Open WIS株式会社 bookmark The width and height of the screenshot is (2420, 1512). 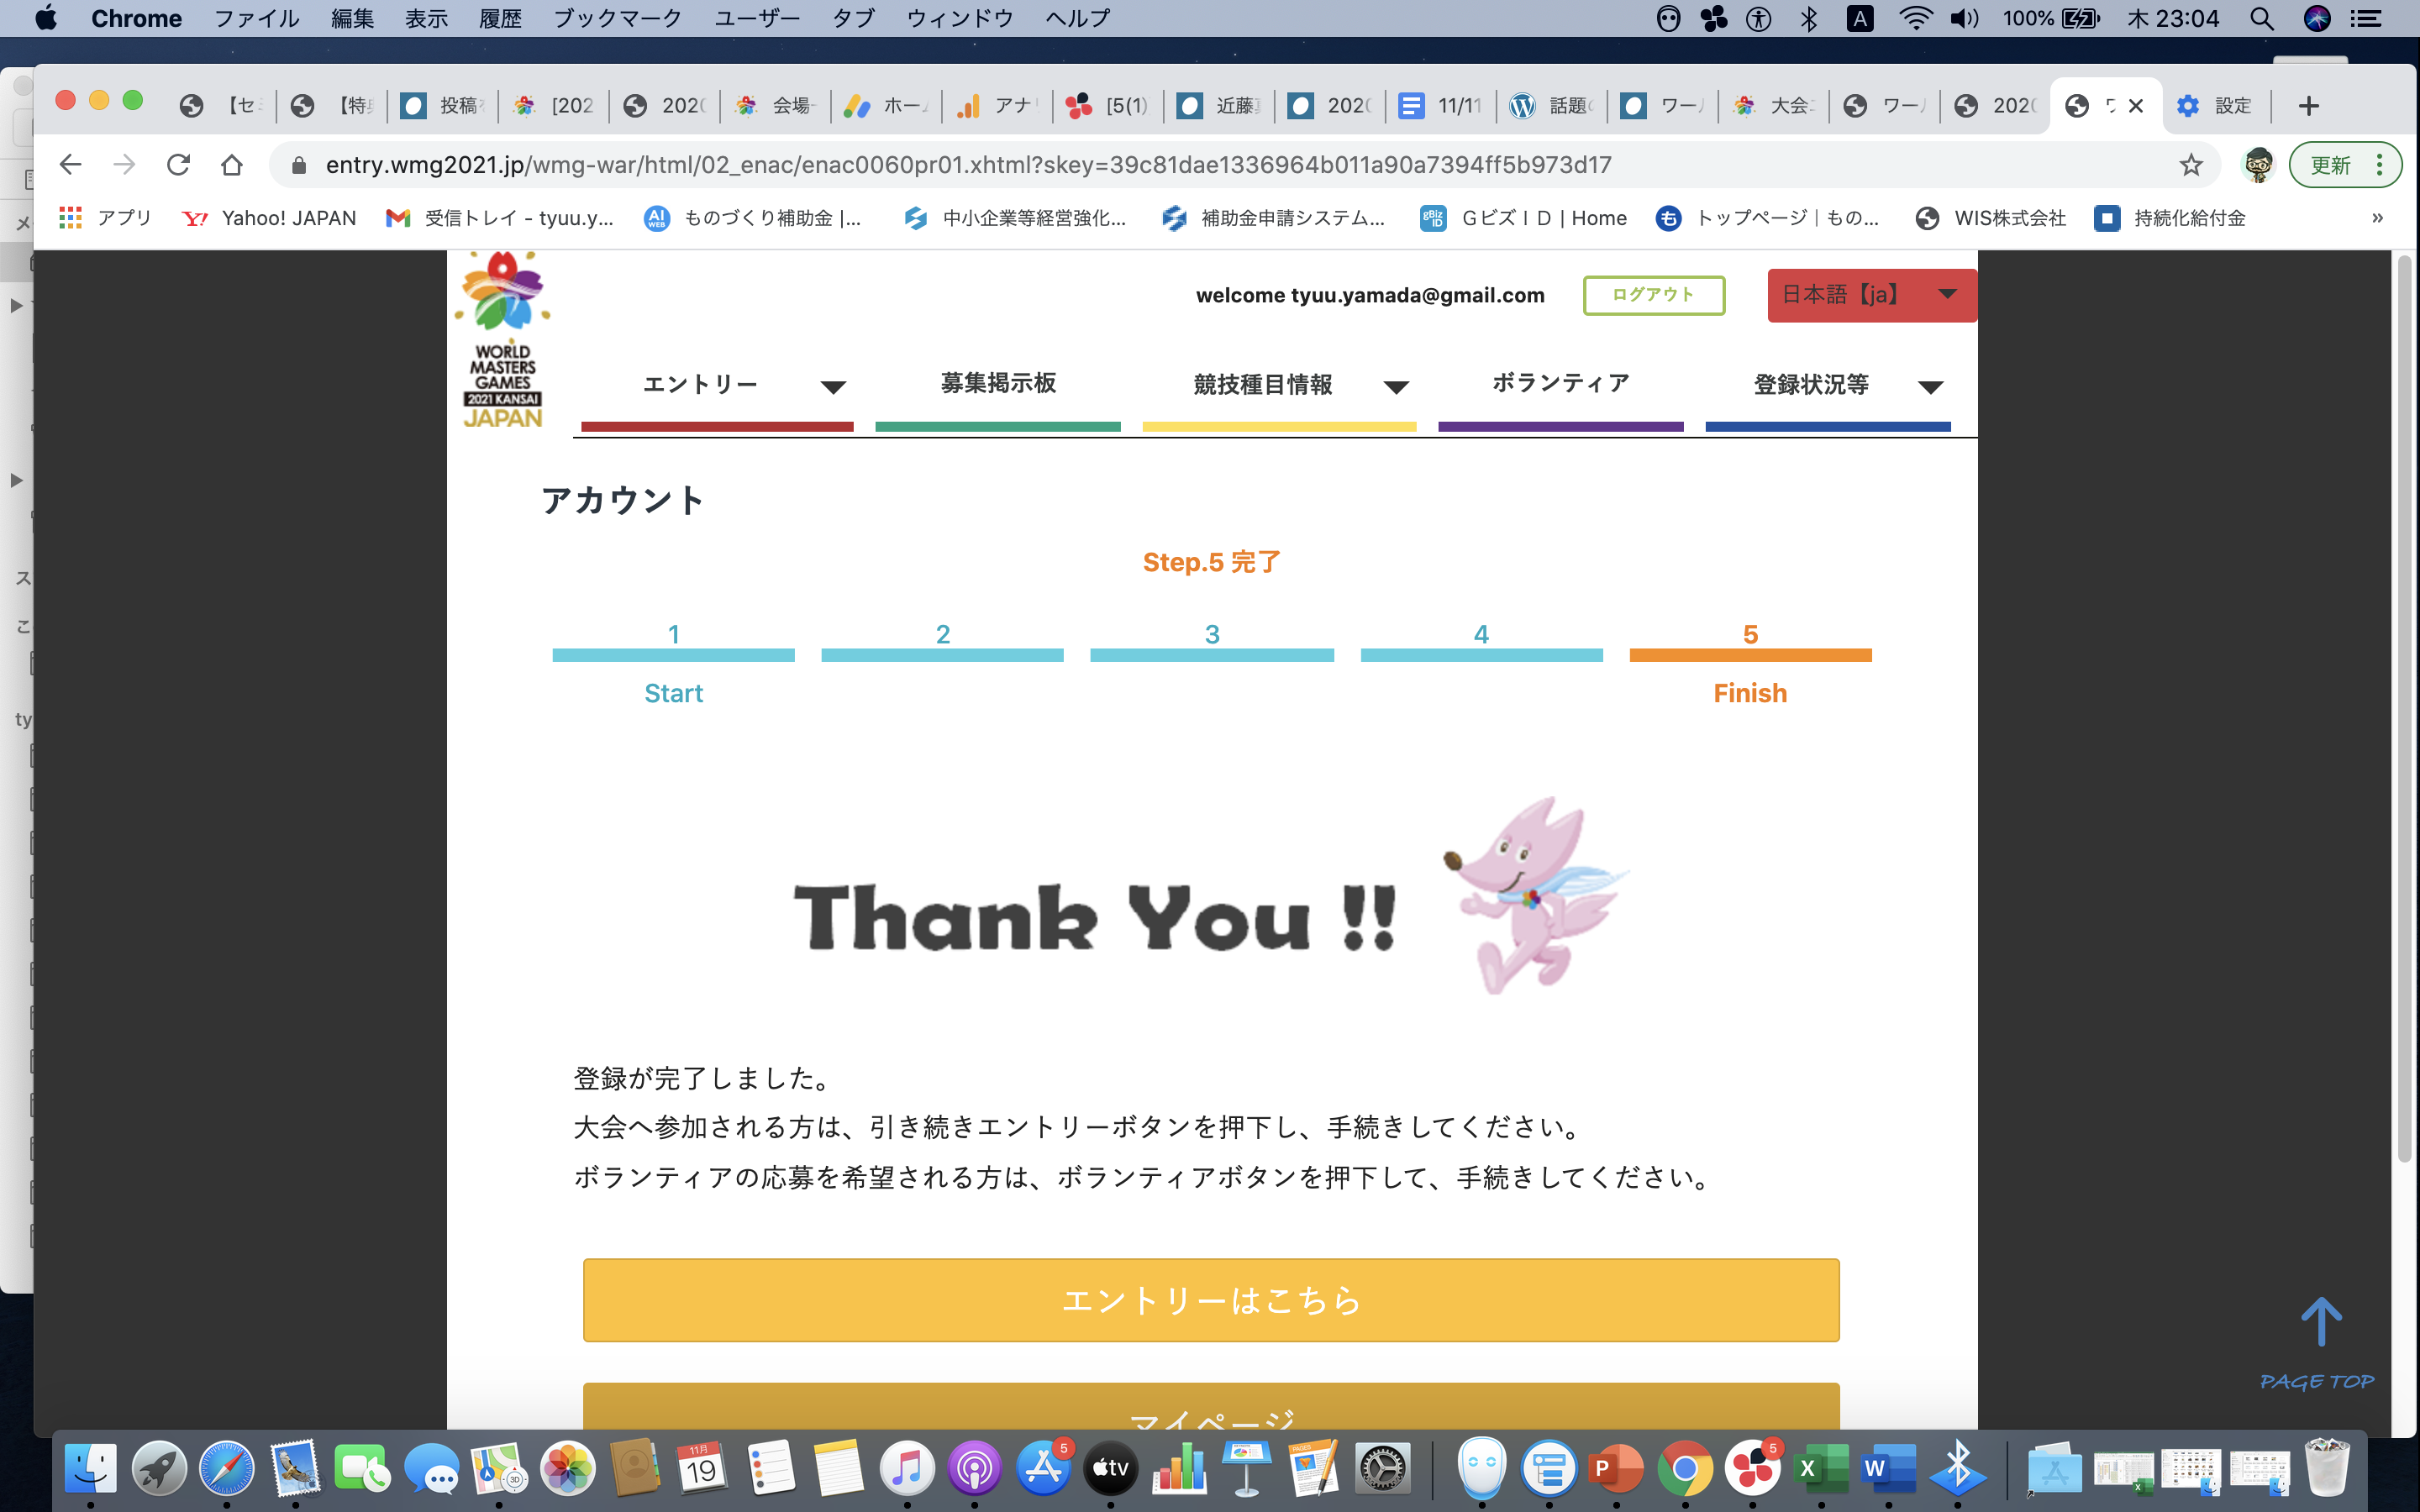[x=1990, y=218]
